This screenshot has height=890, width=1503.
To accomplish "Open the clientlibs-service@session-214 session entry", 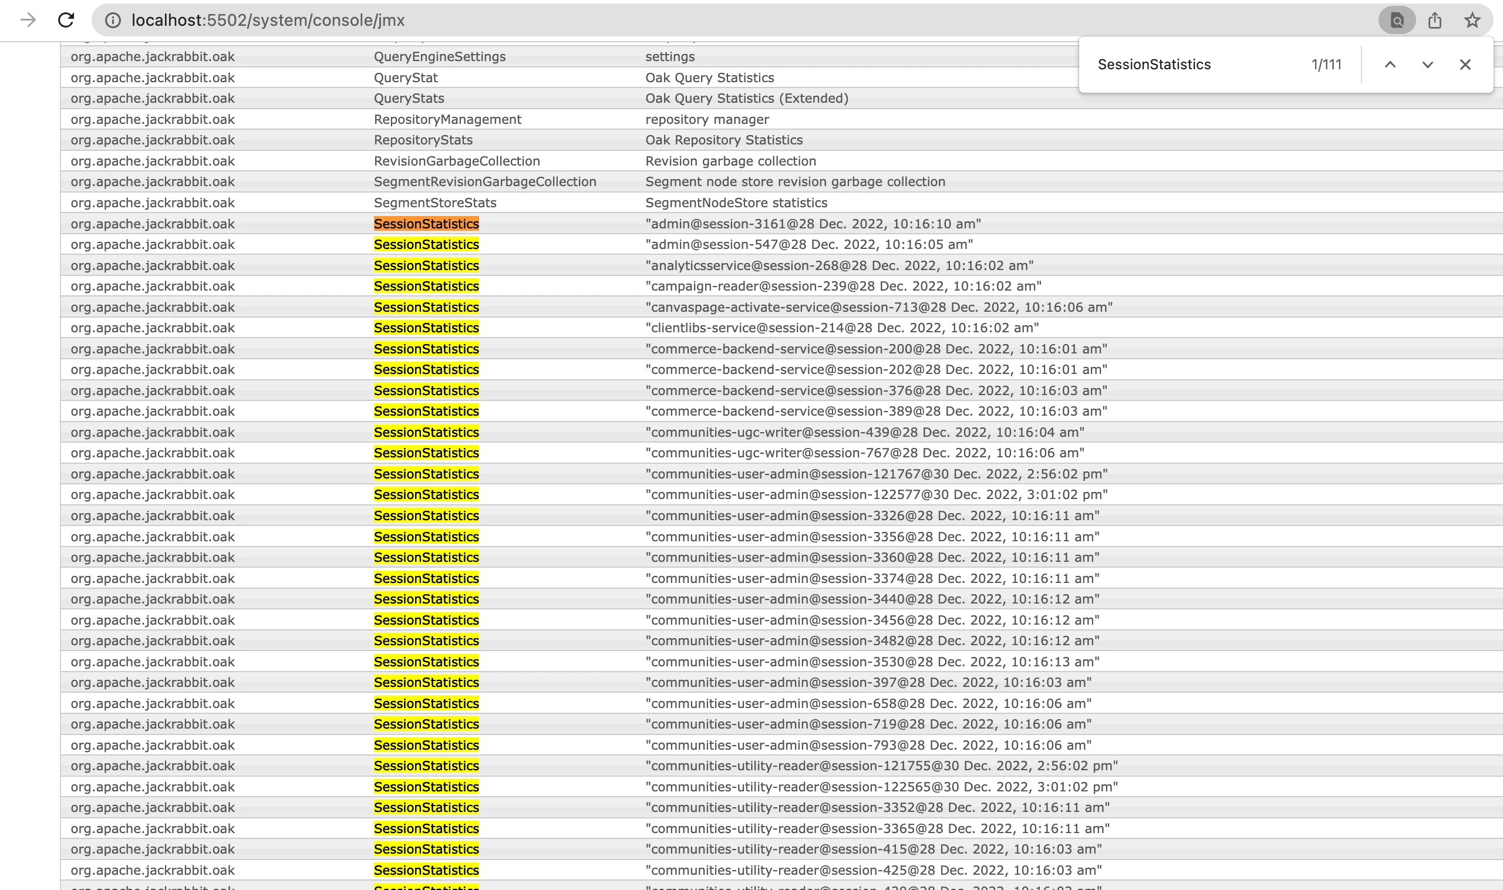I will 841,328.
